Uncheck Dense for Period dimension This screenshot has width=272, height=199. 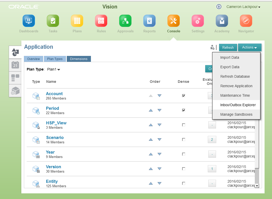(184, 110)
